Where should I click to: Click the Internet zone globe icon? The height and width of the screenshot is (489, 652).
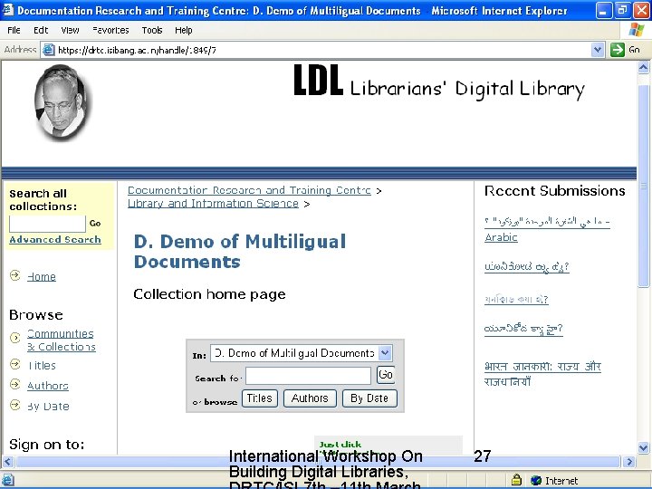(x=536, y=480)
